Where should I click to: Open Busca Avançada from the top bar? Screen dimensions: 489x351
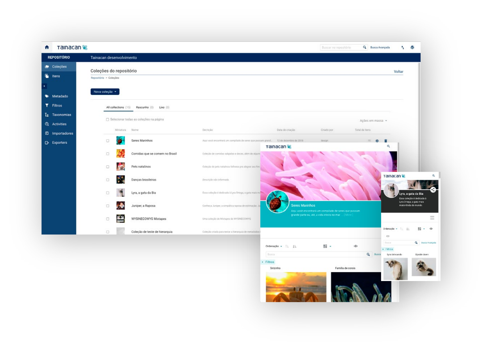click(380, 47)
